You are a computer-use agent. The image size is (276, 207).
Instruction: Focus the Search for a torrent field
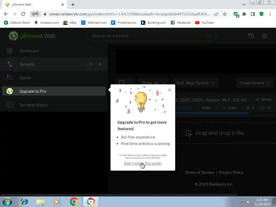pos(152,36)
